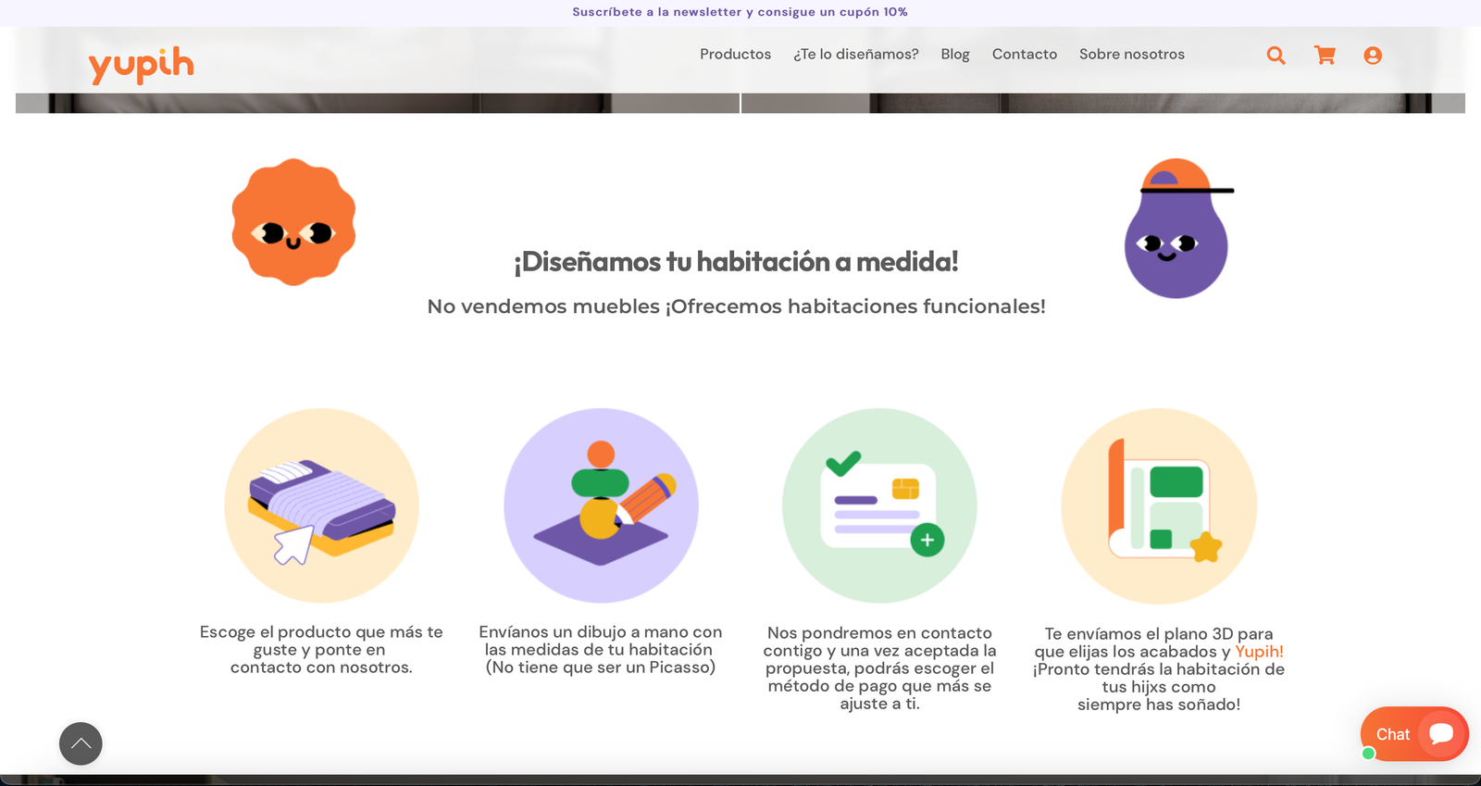Open the Productos menu
Image resolution: width=1481 pixels, height=786 pixels.
click(x=735, y=55)
